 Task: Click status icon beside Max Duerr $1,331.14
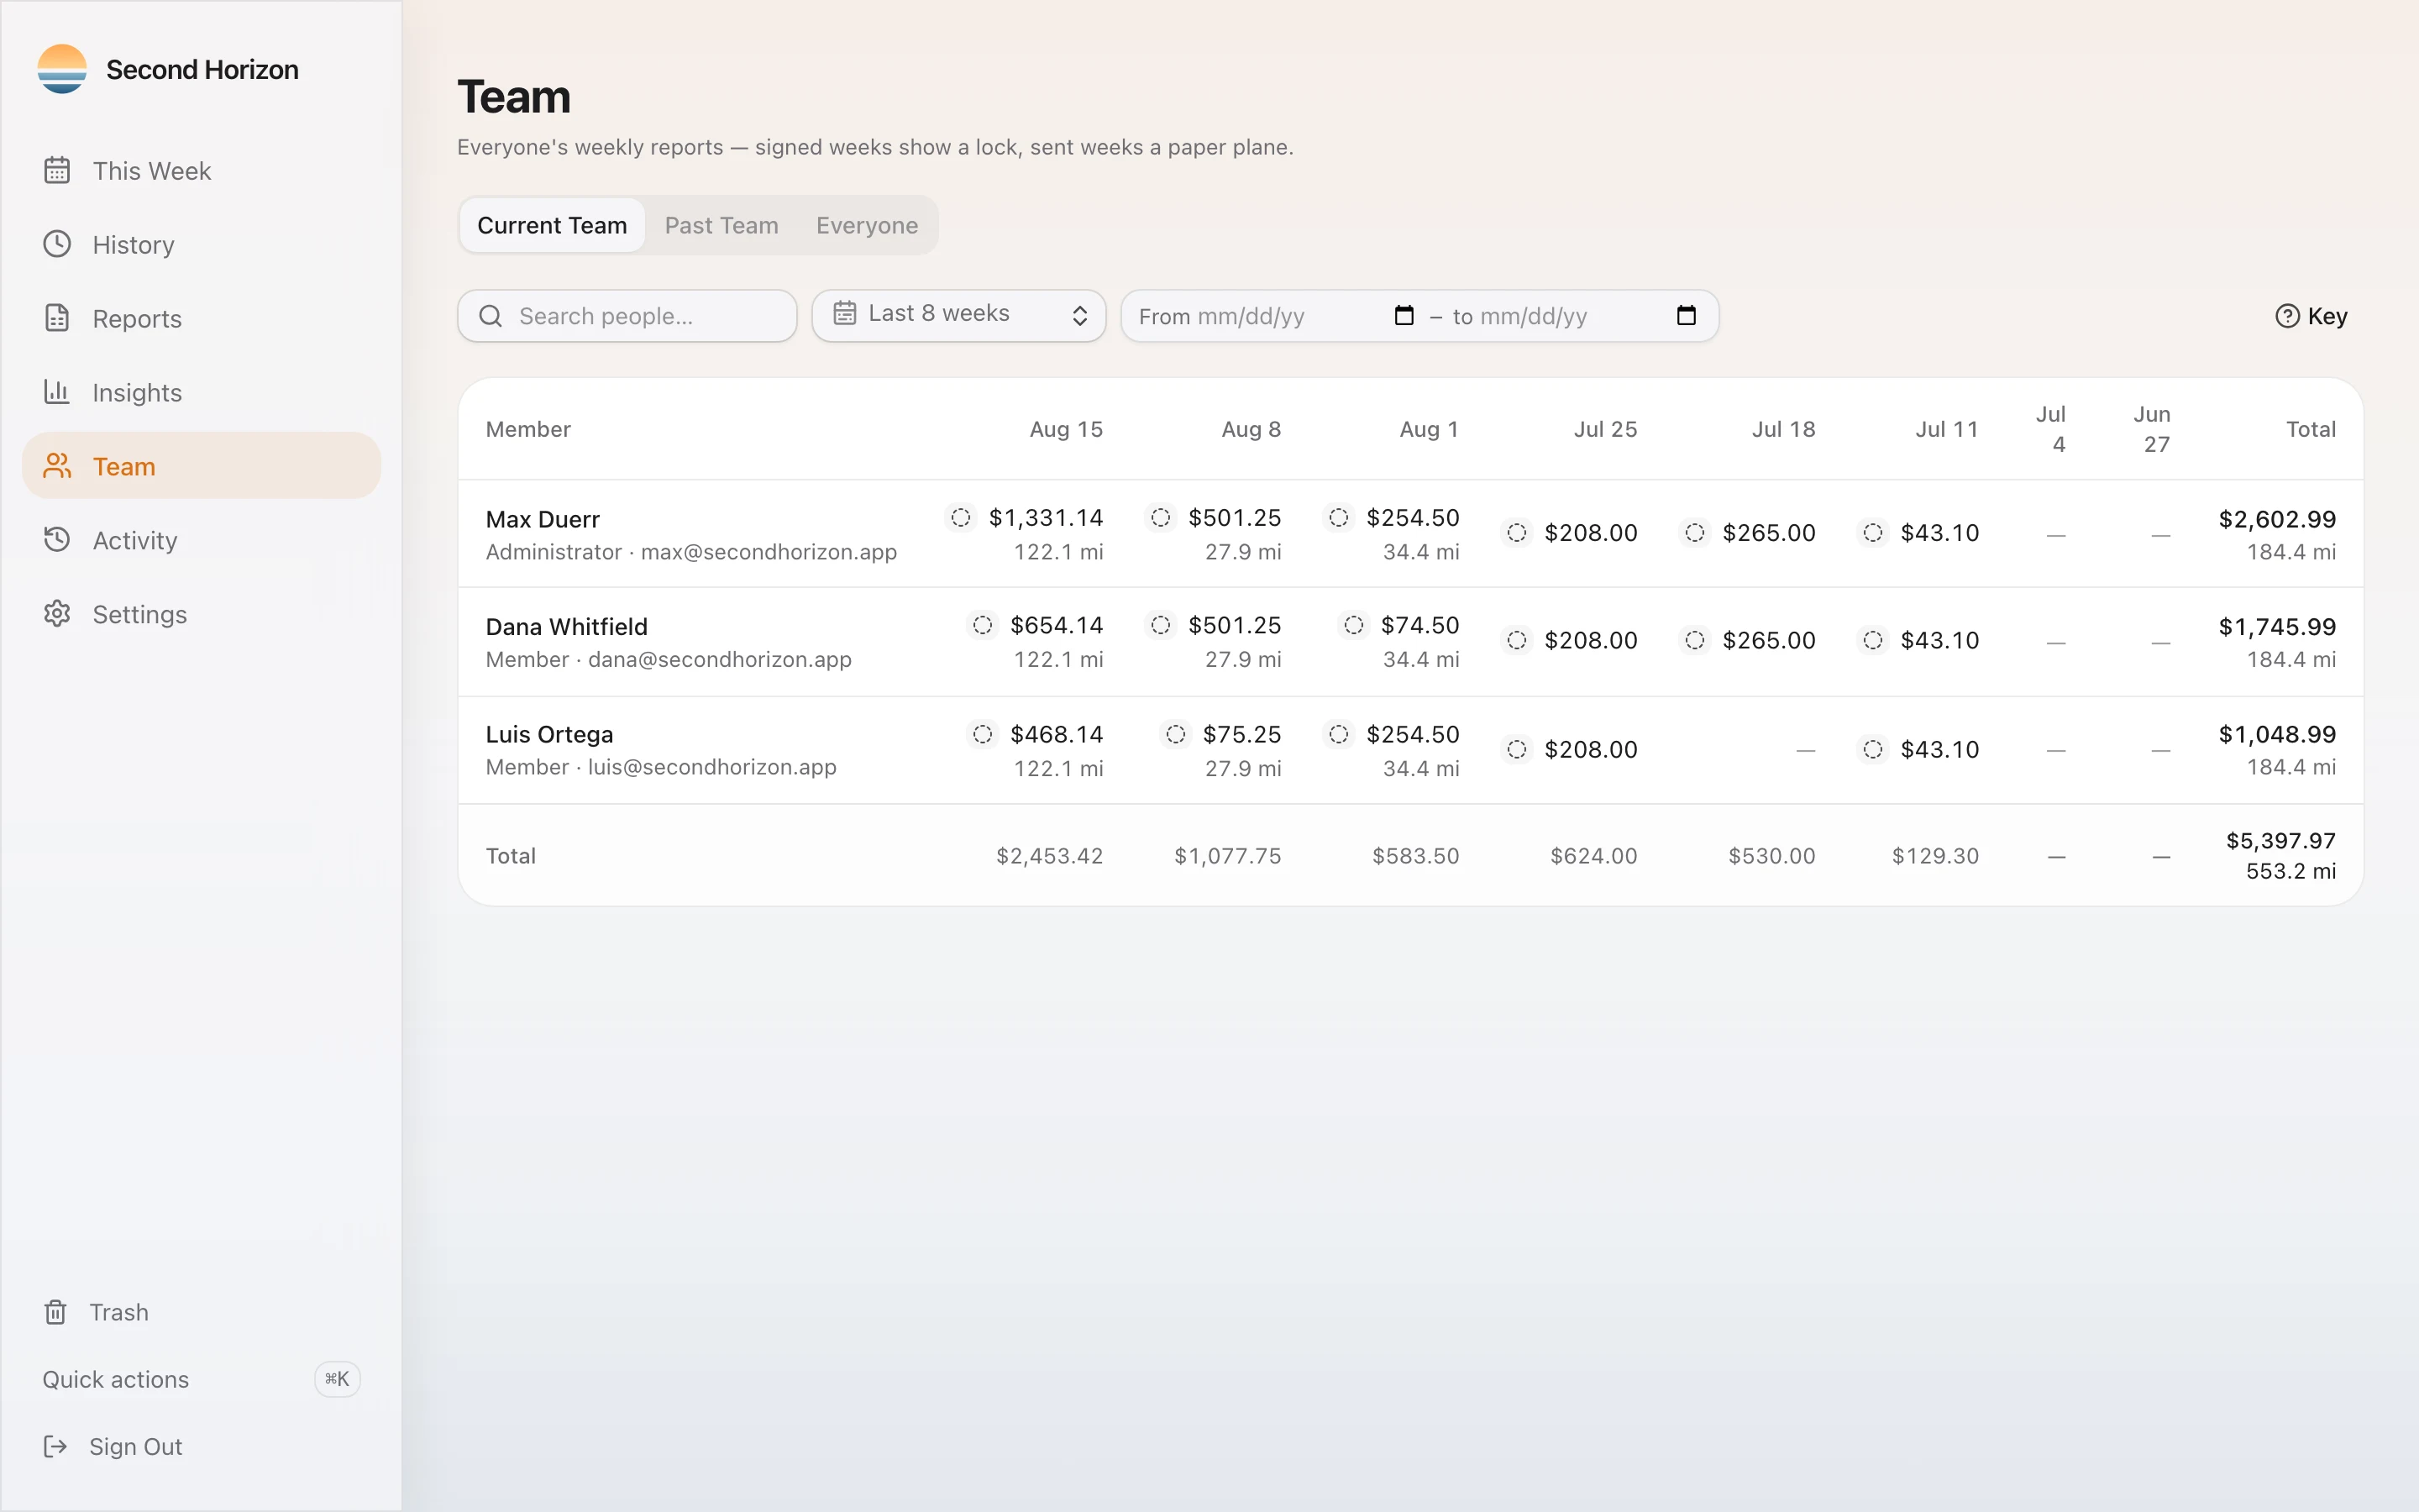pyautogui.click(x=961, y=517)
